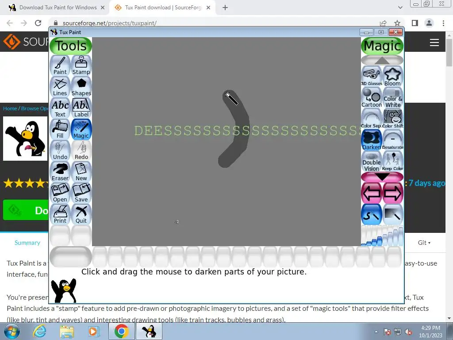Choose the Bloom magic effect
Viewport: 453px width, 340px height.
tap(393, 76)
